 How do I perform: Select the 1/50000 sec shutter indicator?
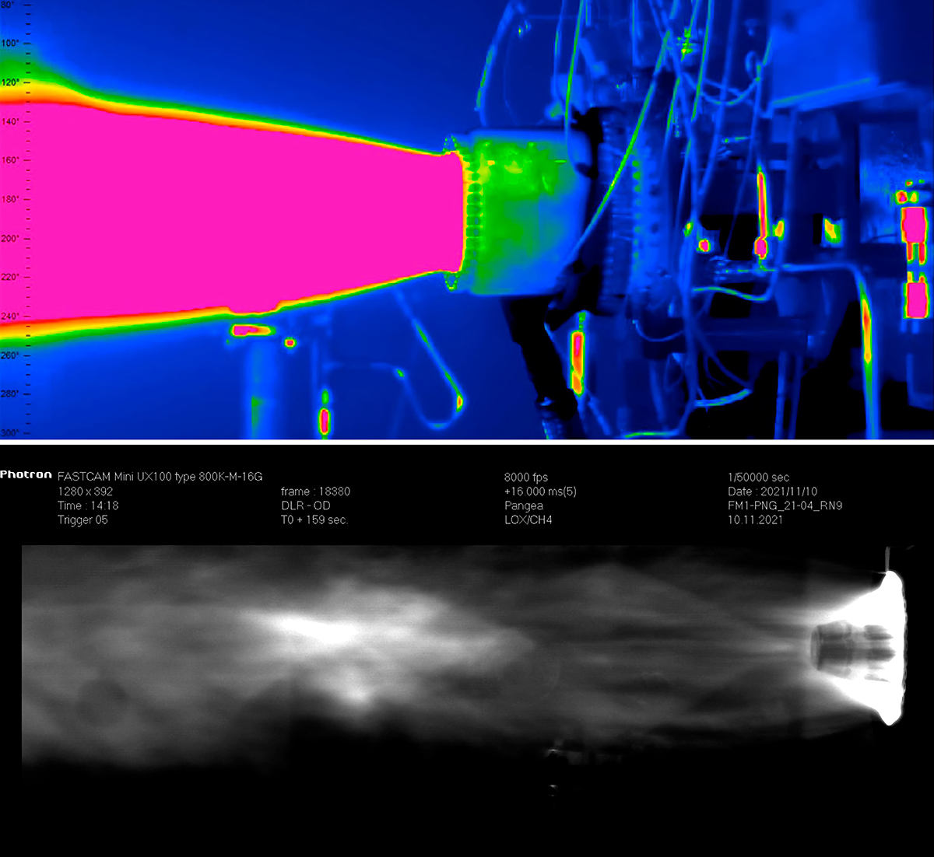point(759,477)
